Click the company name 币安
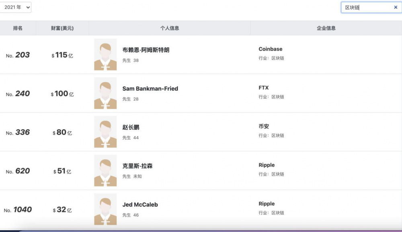 coord(264,126)
